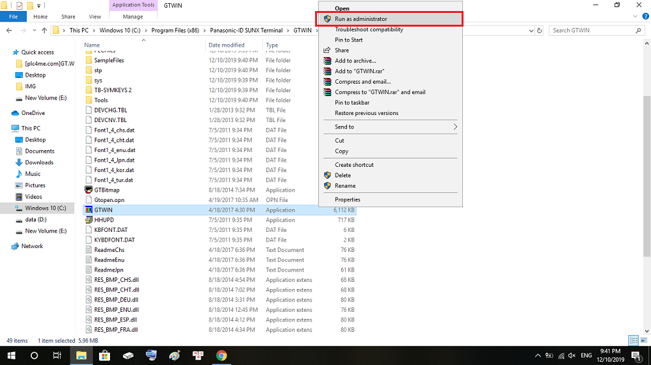The width and height of the screenshot is (651, 365).
Task: Open the View ribbon tab
Action: pyautogui.click(x=95, y=16)
